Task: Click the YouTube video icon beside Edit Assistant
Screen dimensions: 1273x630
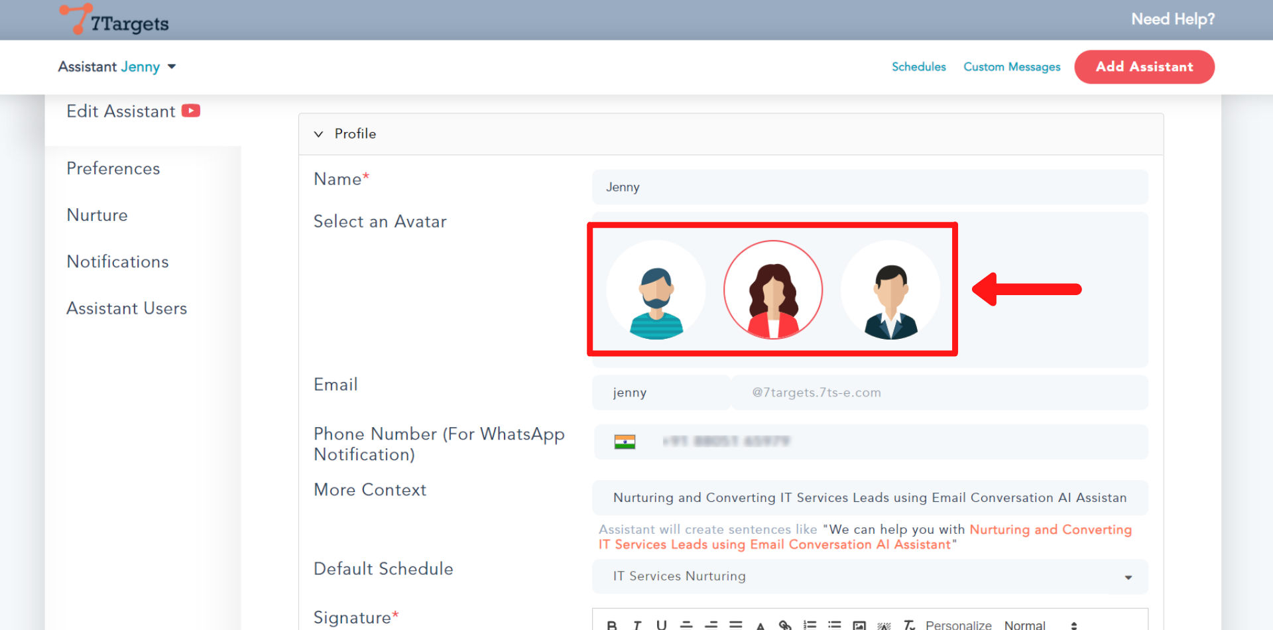Action: point(191,111)
